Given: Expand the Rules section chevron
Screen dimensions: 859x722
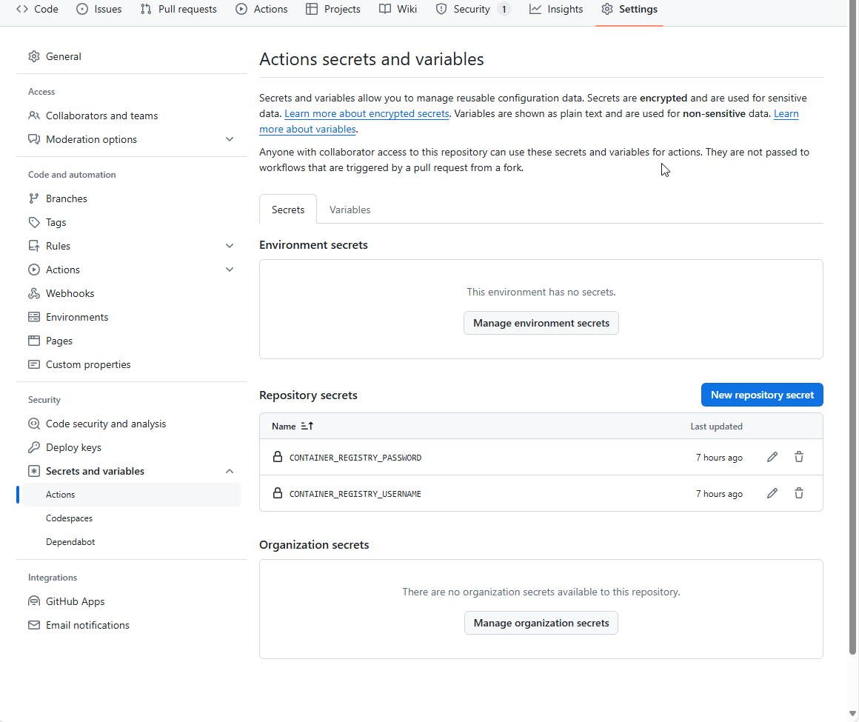Looking at the screenshot, I should tap(230, 246).
